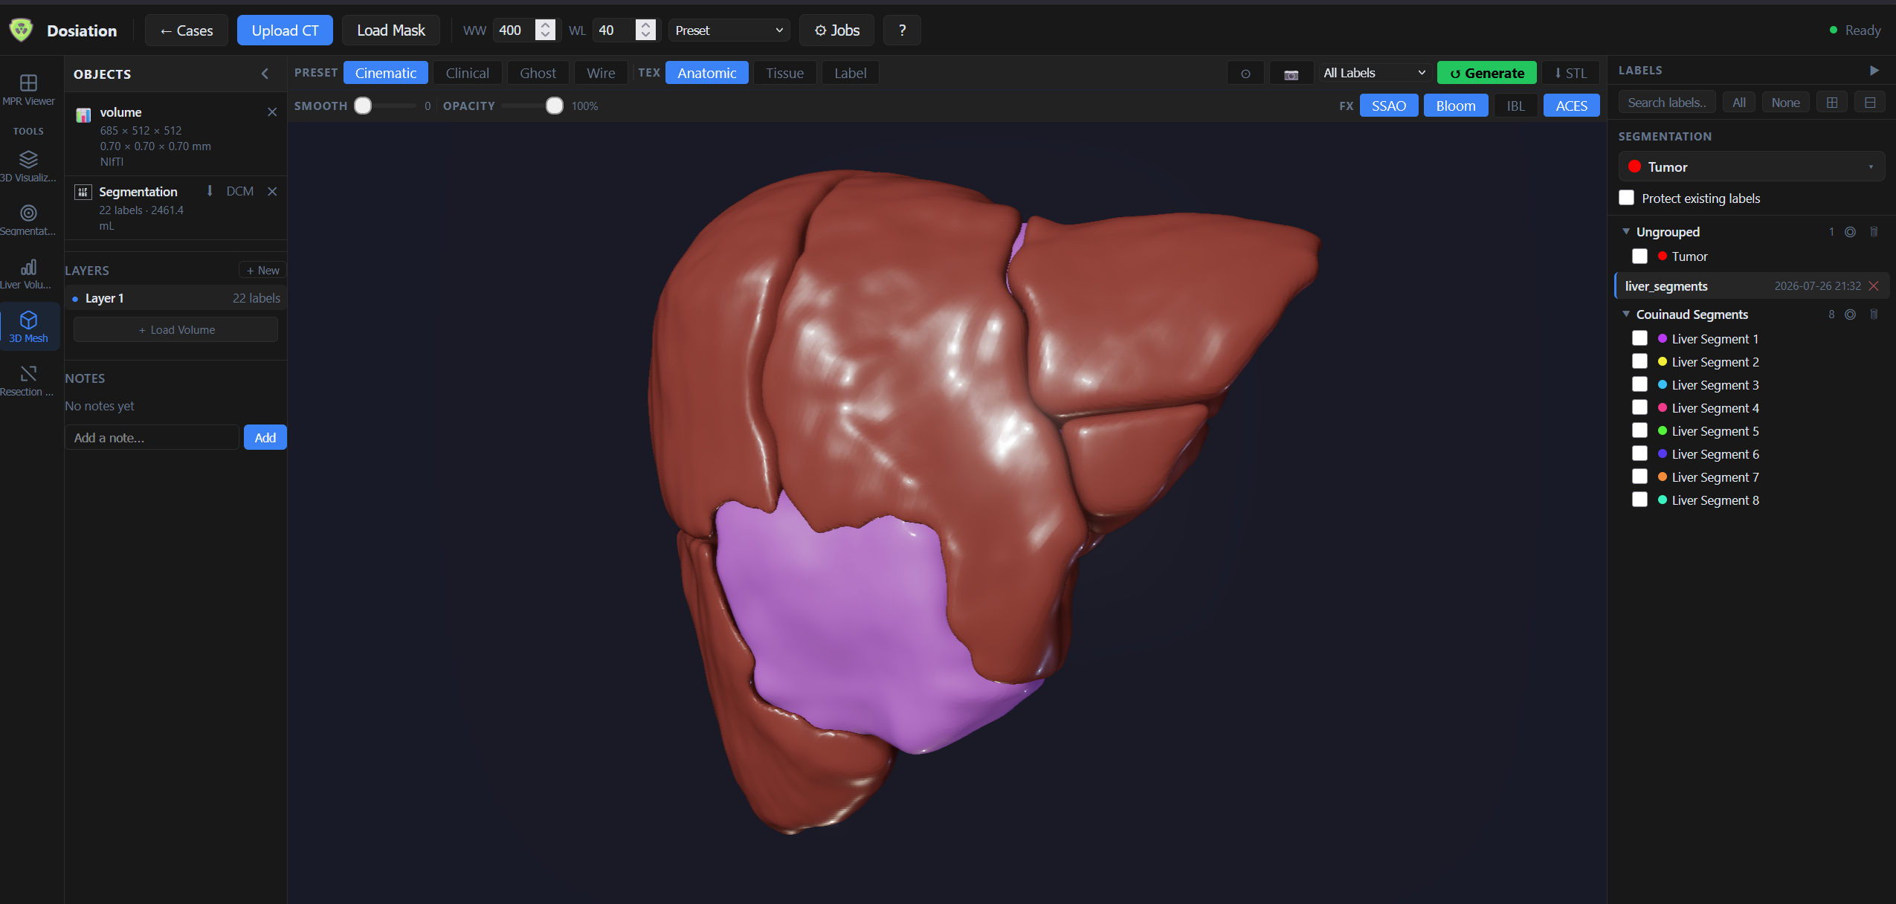Collapse the Labels panel arrow
Image resolution: width=1896 pixels, height=904 pixels.
tap(1874, 71)
